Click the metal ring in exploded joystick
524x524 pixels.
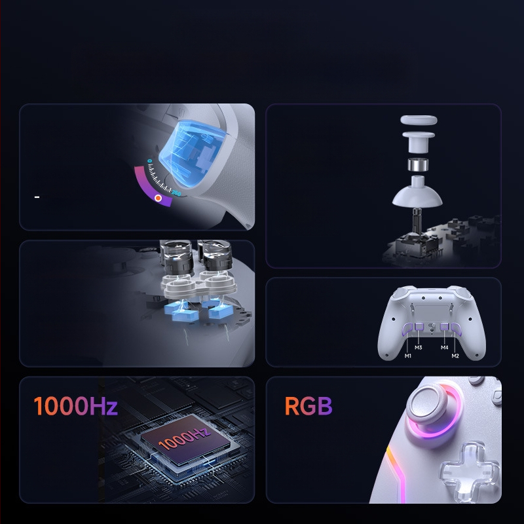click(418, 165)
